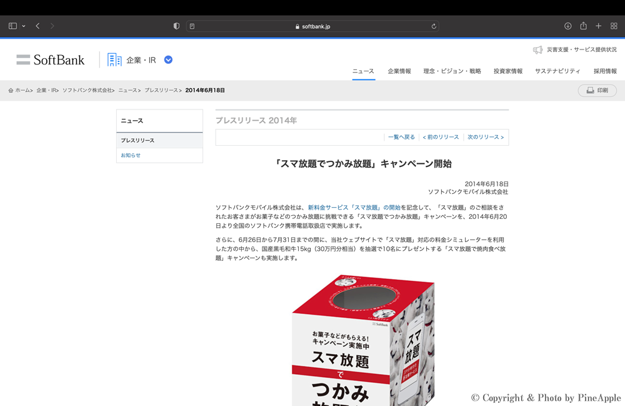Open the Share menu icon

tap(583, 26)
